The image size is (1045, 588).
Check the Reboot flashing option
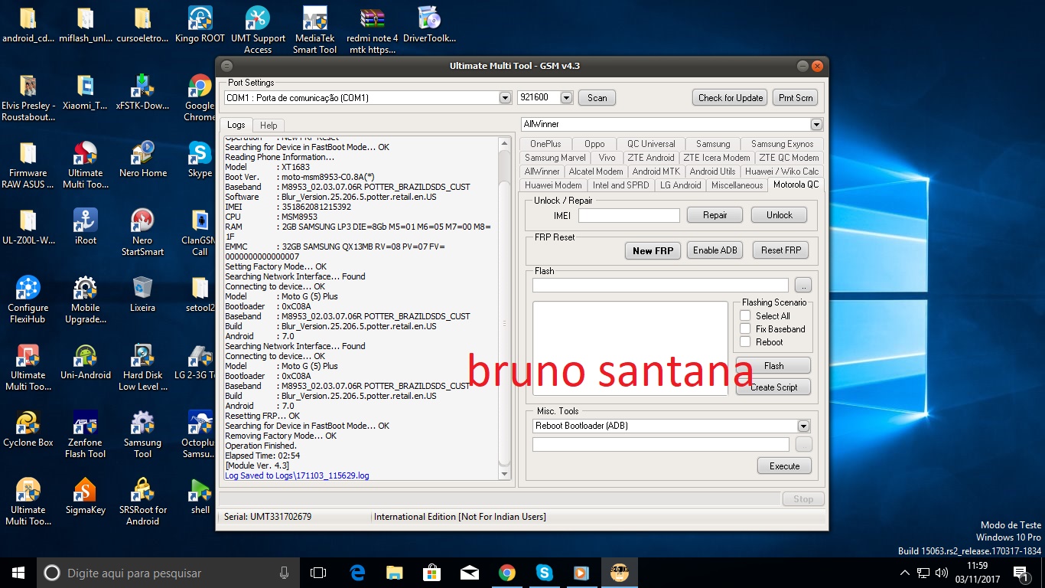(745, 341)
